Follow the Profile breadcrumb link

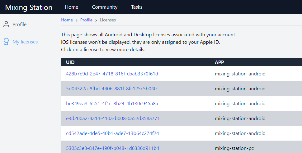point(86,20)
